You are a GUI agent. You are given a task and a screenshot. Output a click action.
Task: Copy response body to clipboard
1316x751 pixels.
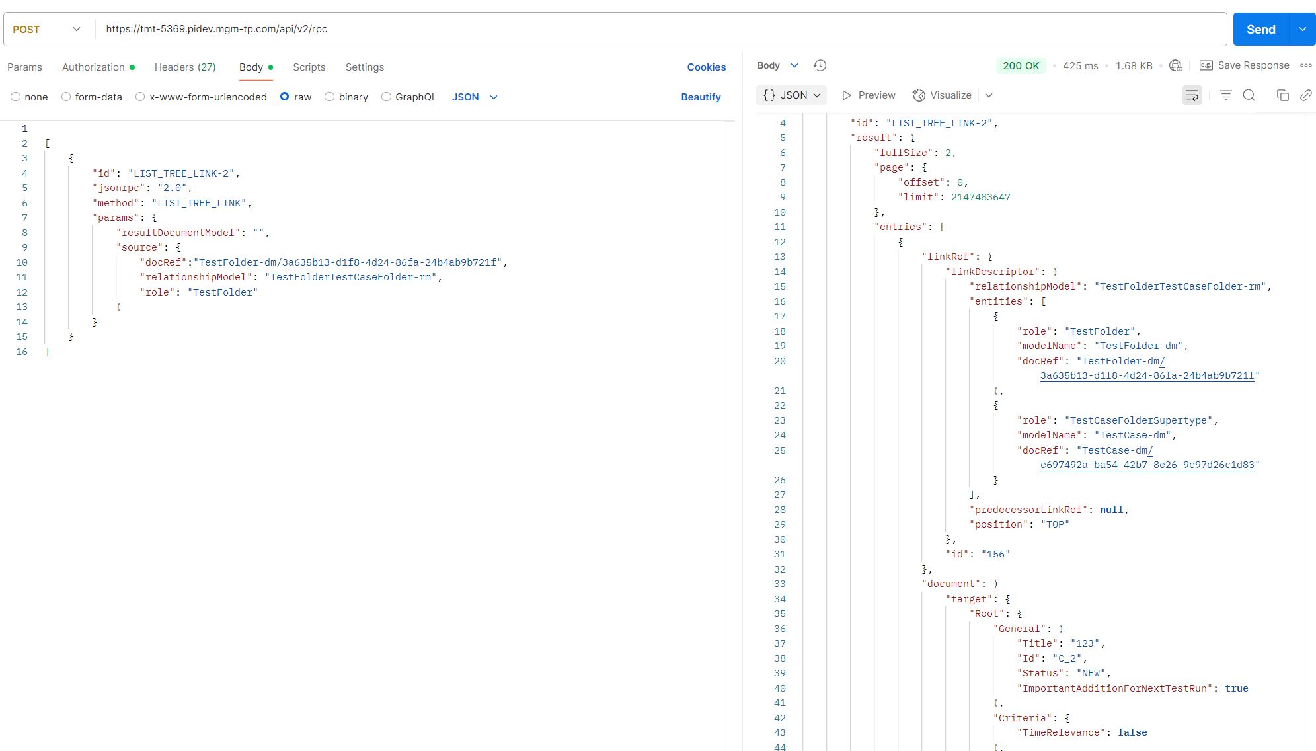pos(1282,95)
